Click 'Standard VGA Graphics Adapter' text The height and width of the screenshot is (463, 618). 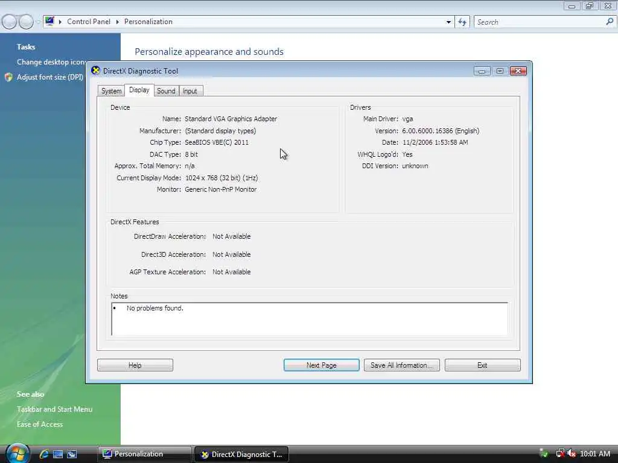(231, 119)
